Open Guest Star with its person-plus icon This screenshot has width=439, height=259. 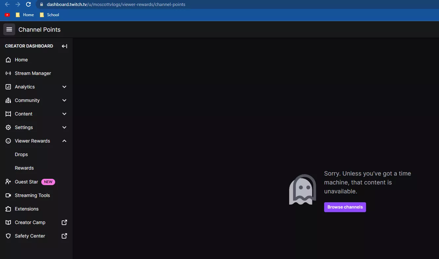click(8, 182)
